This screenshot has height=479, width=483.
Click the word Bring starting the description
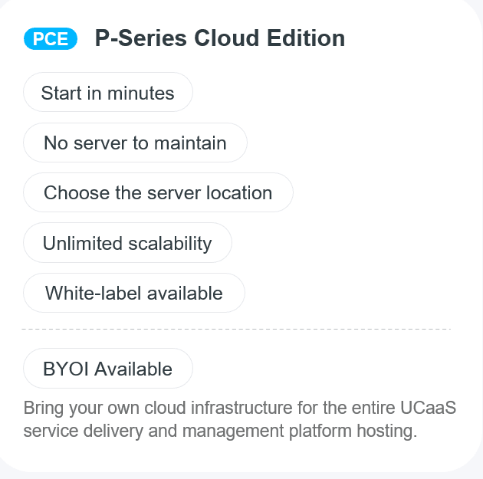[x=44, y=408]
